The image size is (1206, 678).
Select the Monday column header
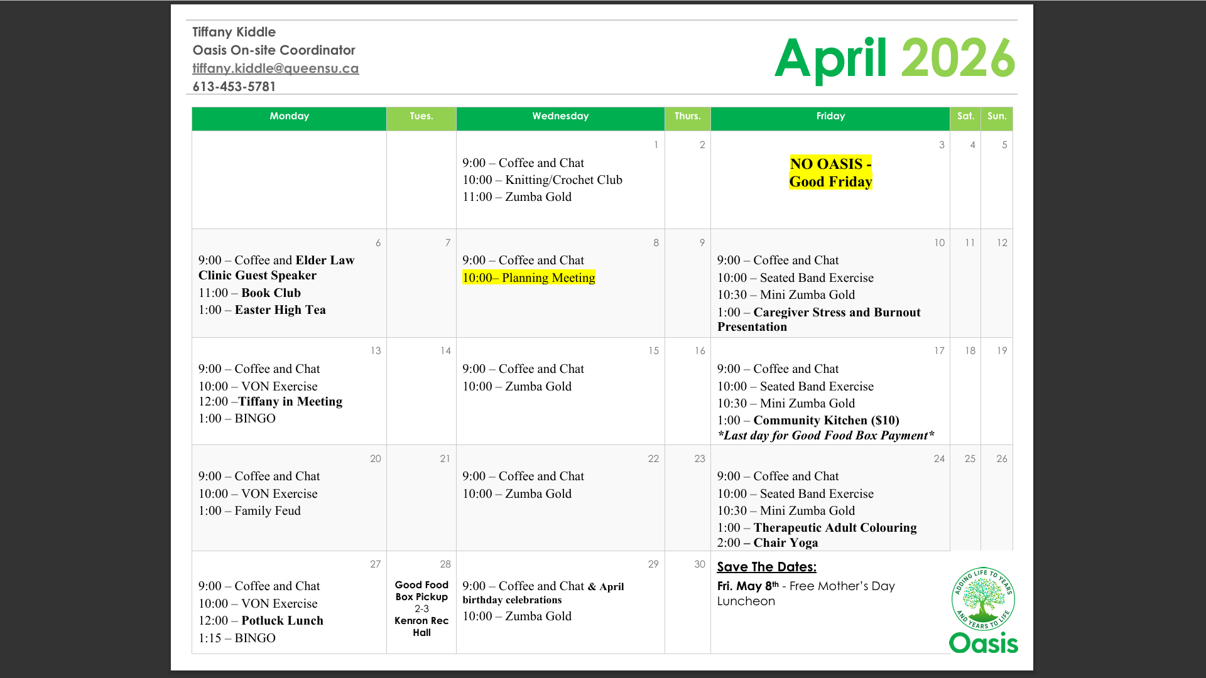tap(289, 116)
